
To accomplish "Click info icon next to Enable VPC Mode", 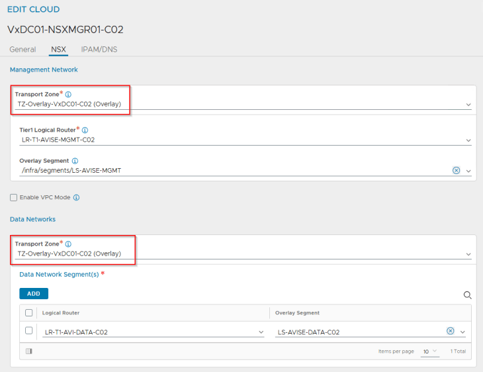I will pyautogui.click(x=77, y=197).
